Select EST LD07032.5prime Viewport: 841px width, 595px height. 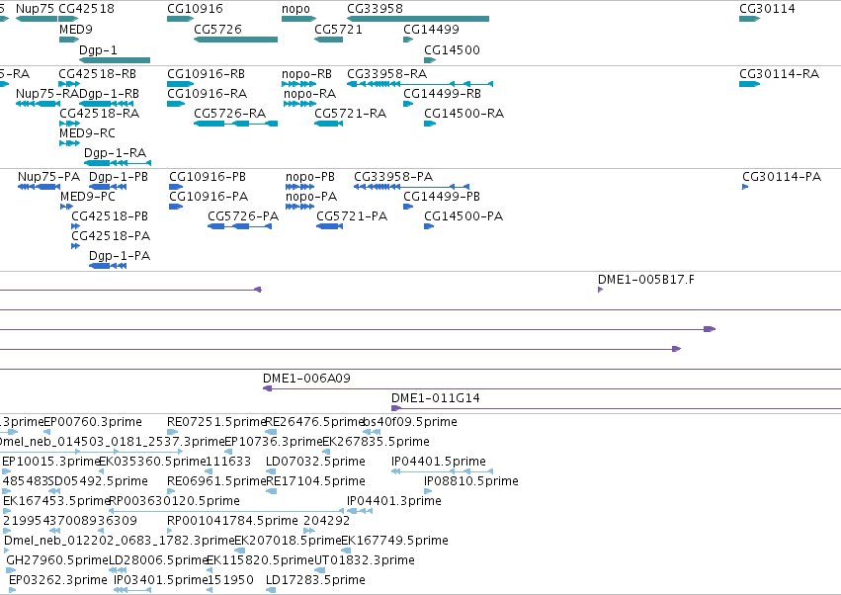point(315,462)
